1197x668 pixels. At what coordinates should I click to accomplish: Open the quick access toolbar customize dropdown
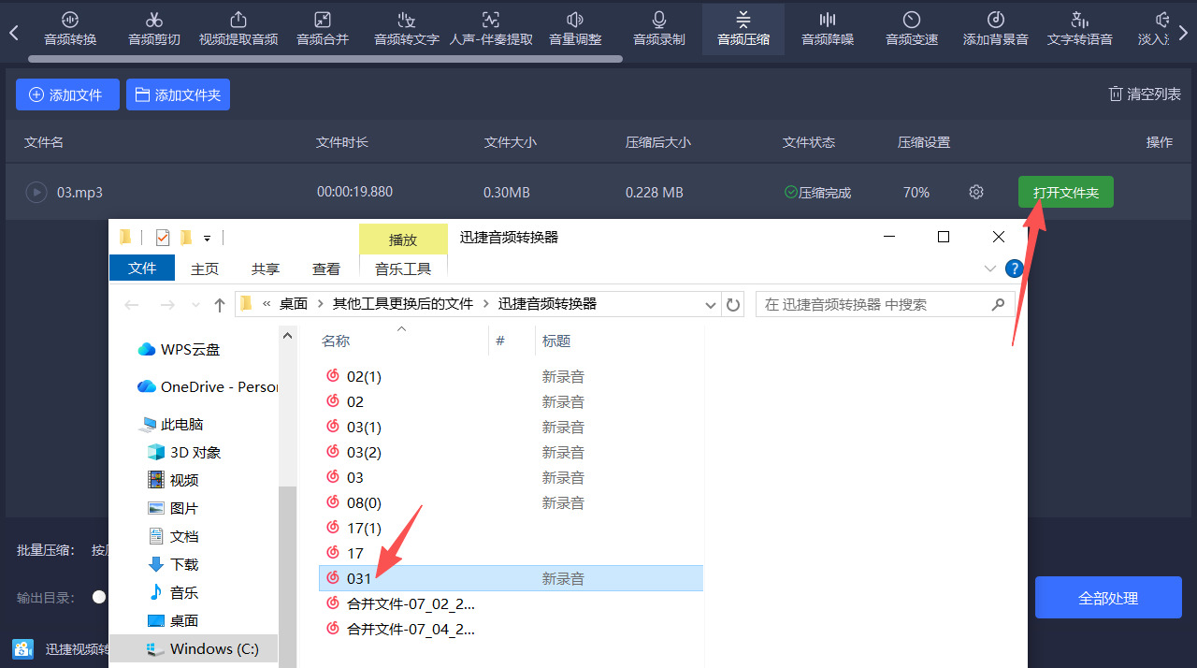point(207,238)
